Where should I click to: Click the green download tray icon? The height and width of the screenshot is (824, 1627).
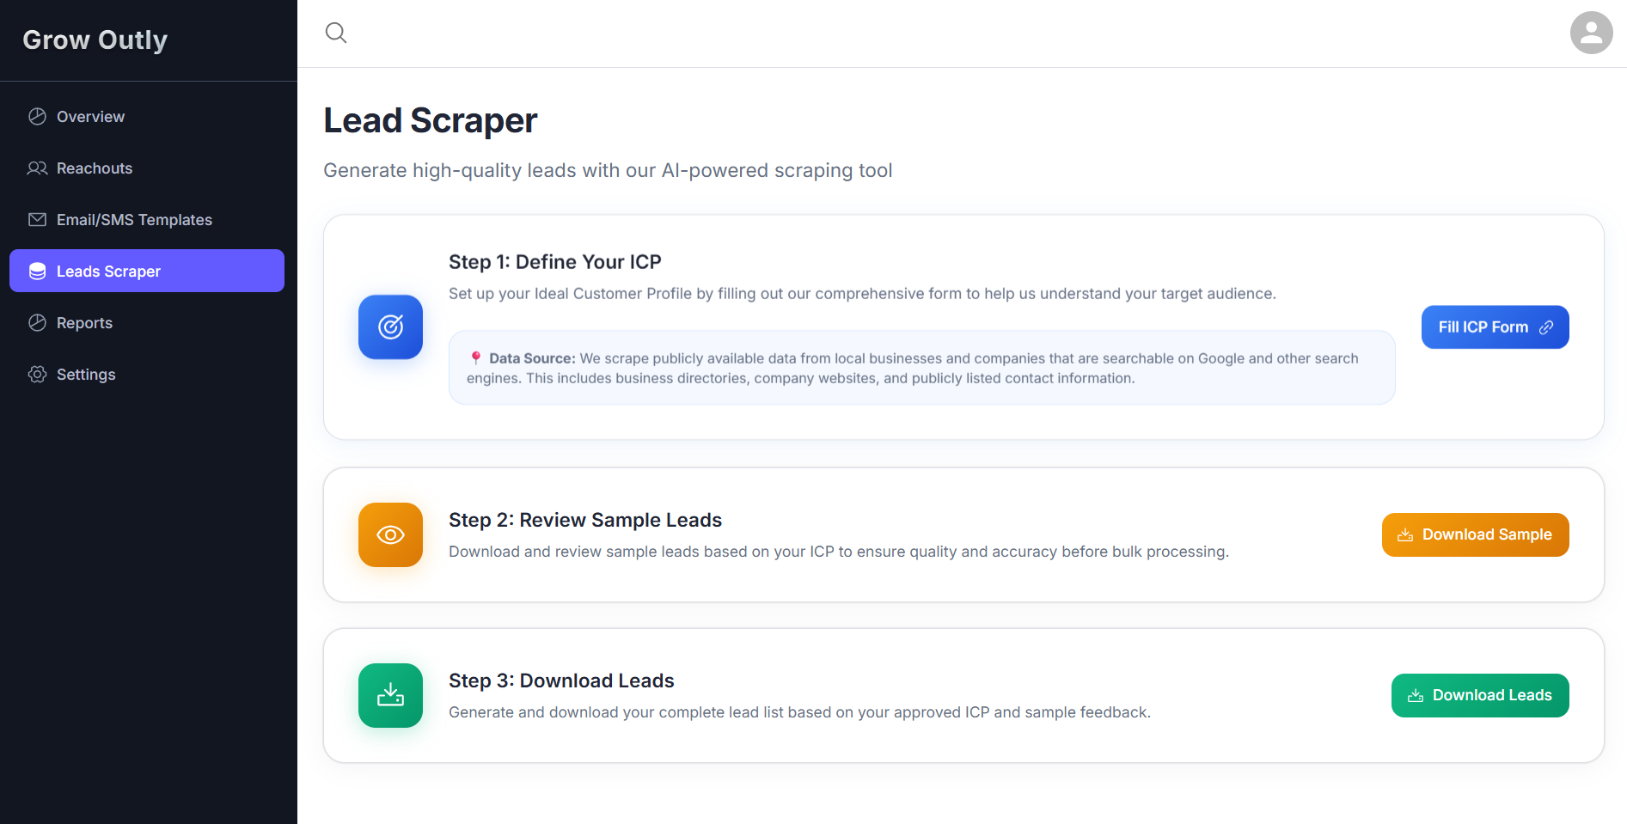pos(390,695)
